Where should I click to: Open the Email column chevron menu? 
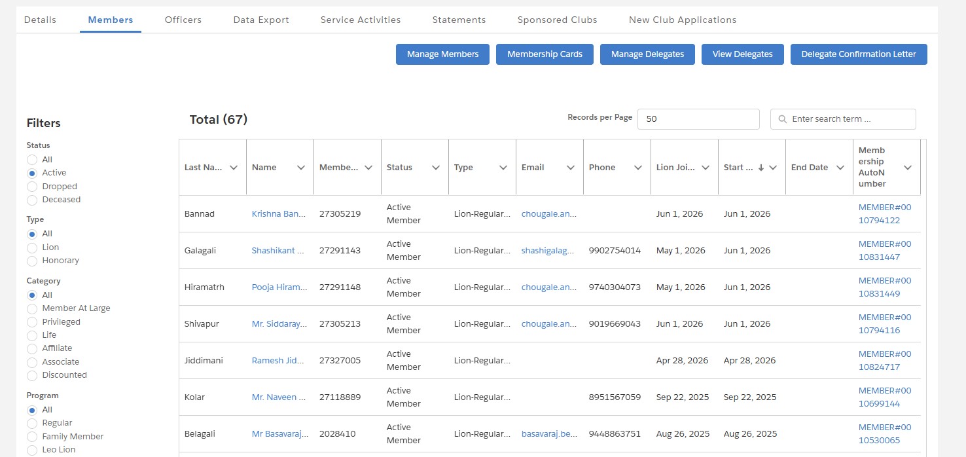coord(571,168)
